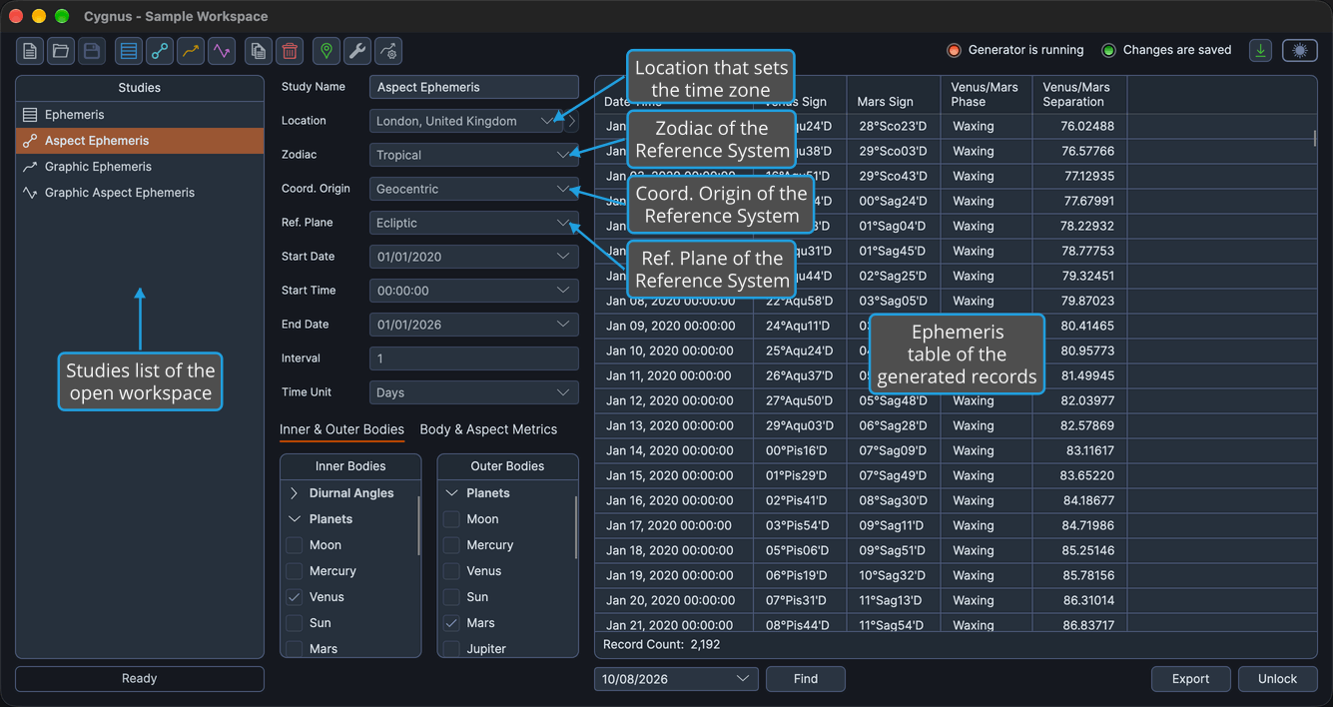Add a new Ephemeris table study

(129, 51)
